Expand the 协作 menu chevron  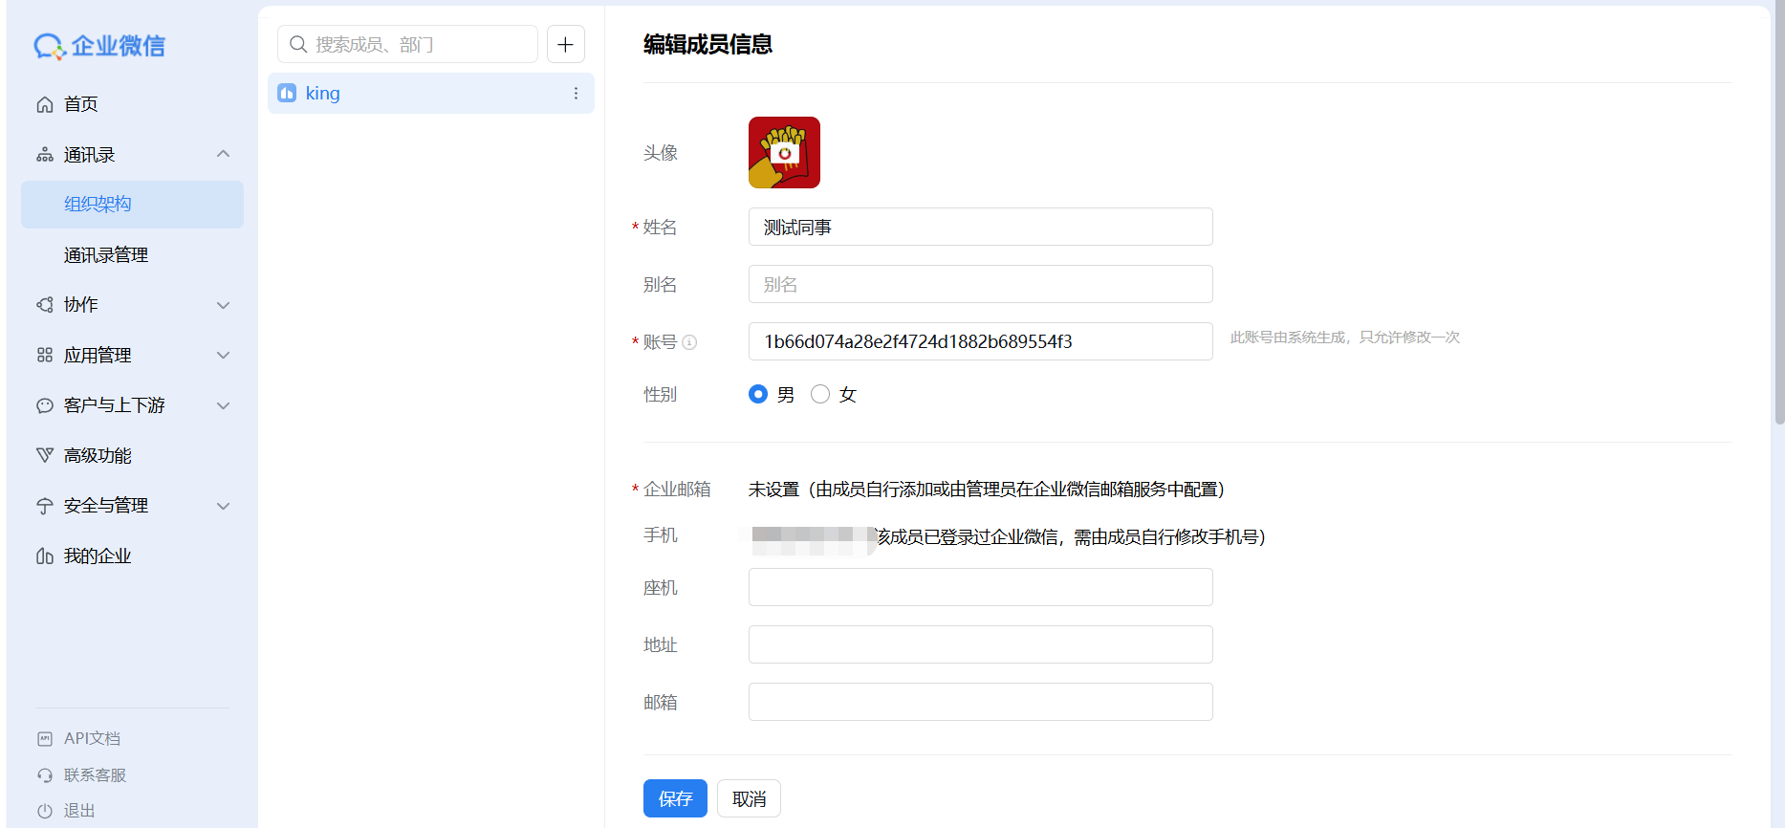(224, 305)
